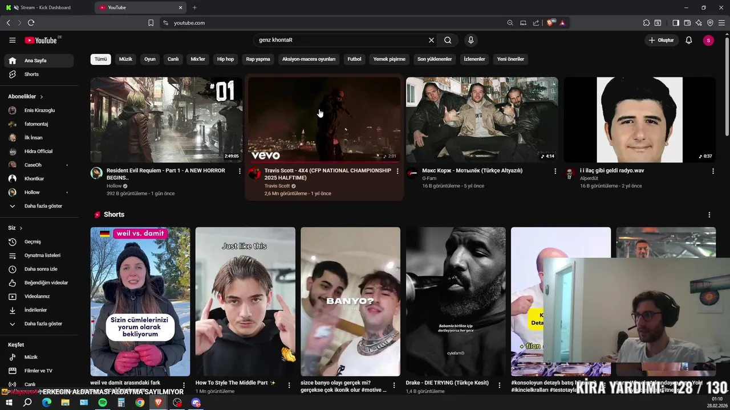Expand the Abonelikler section chevron
The width and height of the screenshot is (730, 410).
coord(41,97)
